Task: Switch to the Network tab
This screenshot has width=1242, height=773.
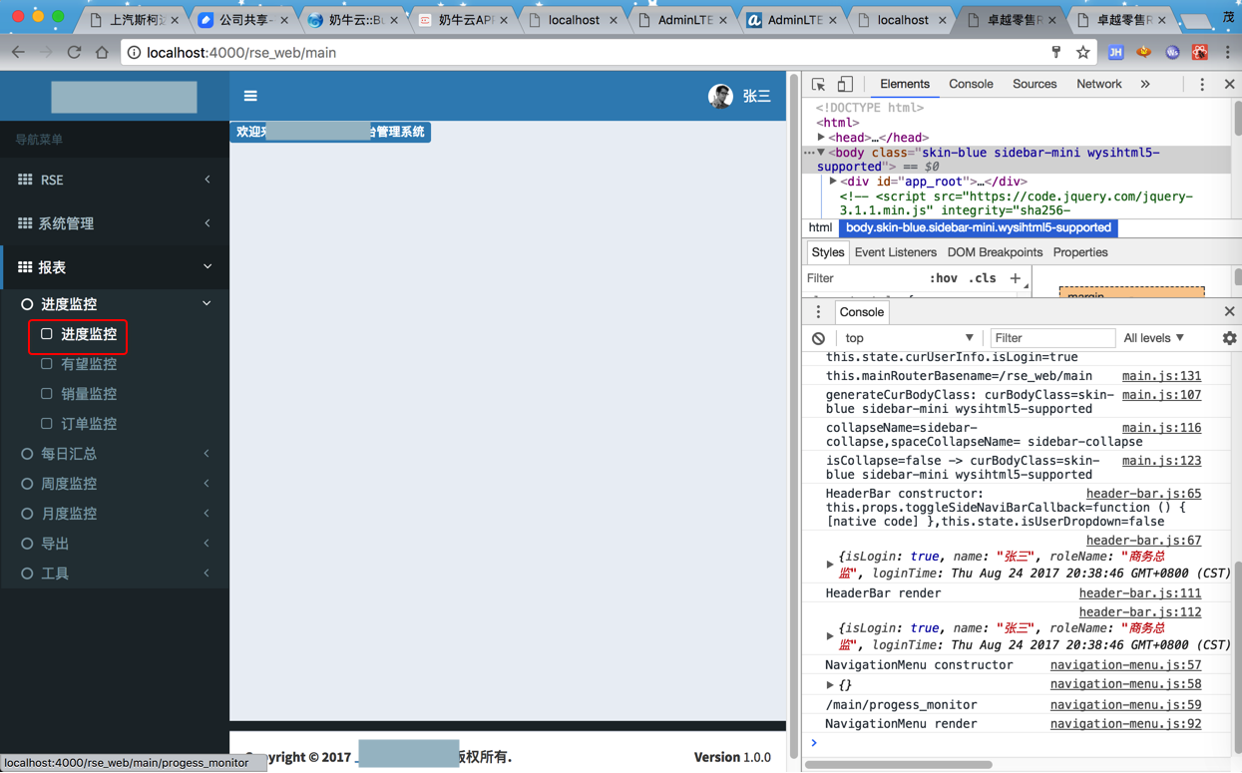Action: [1098, 85]
